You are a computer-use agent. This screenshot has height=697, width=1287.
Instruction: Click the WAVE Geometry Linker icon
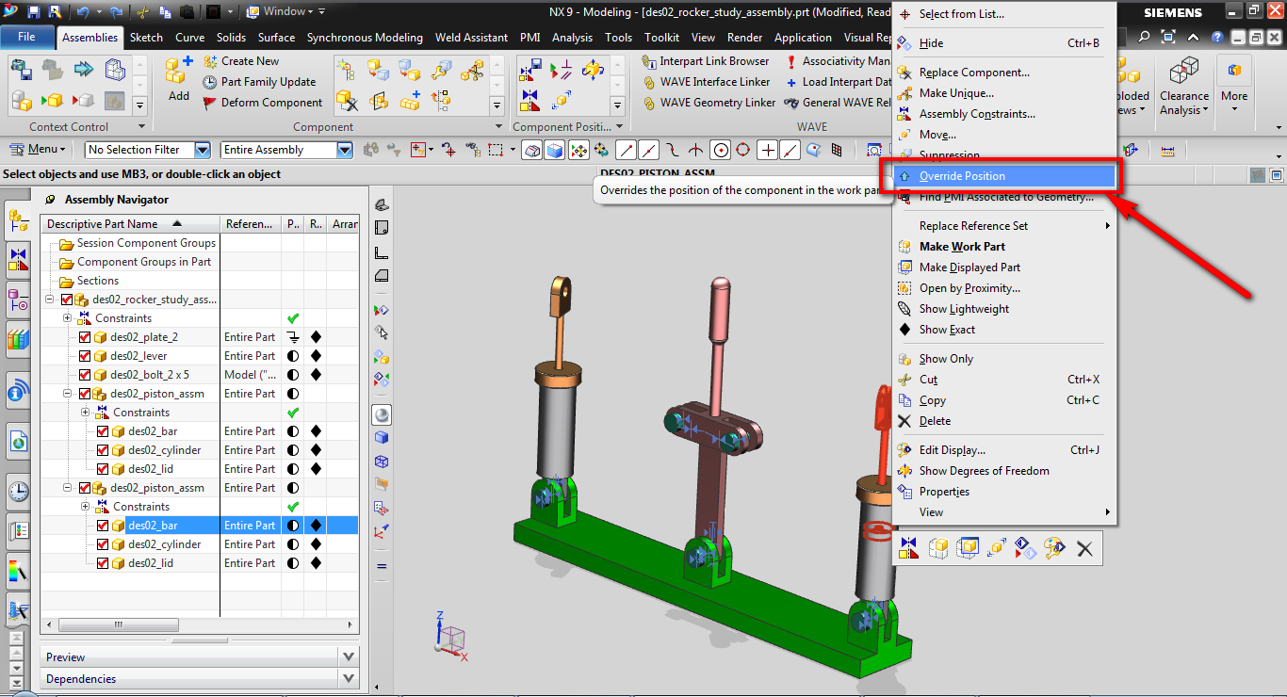pos(649,103)
